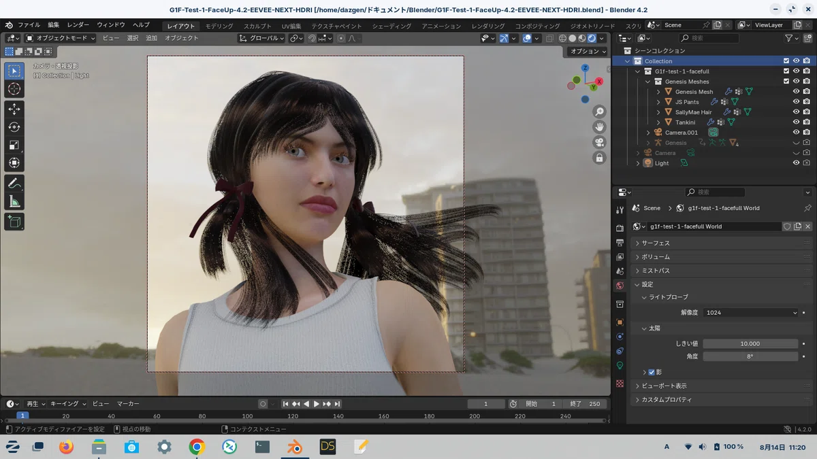Expand the Camera.001 tree item
Image resolution: width=817 pixels, height=459 pixels.
click(648, 133)
